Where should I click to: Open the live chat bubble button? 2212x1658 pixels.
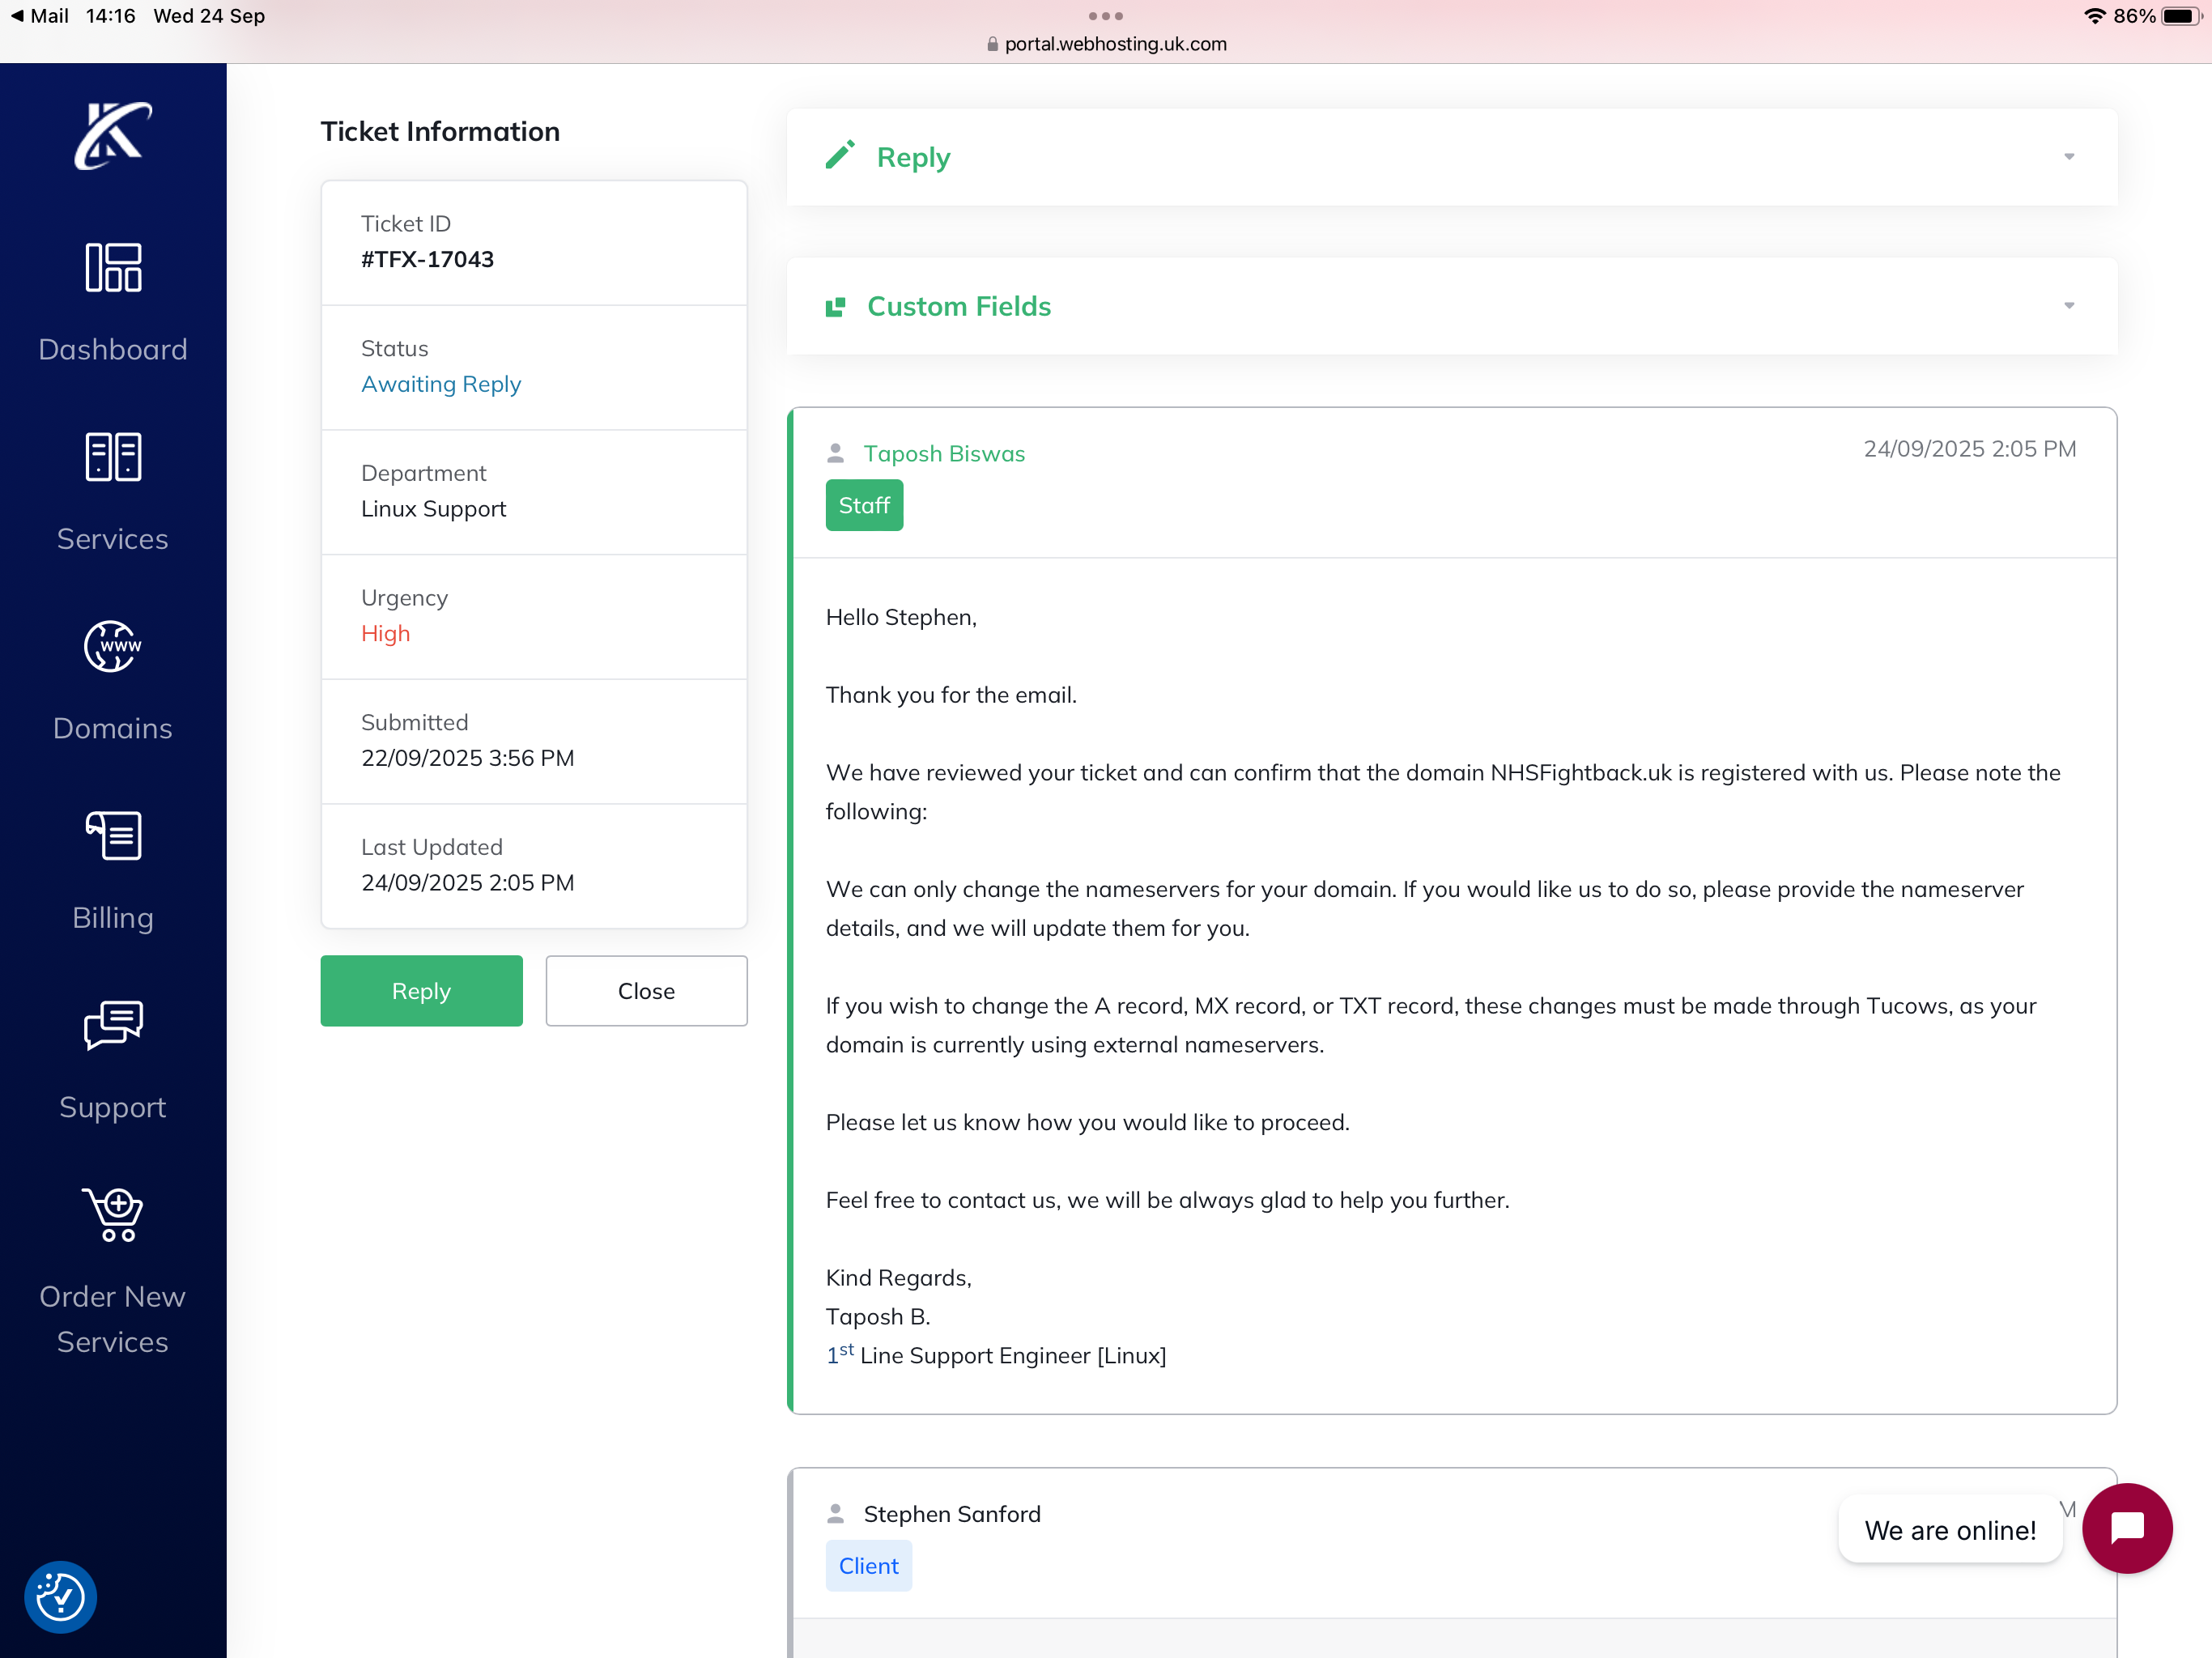(x=2126, y=1527)
